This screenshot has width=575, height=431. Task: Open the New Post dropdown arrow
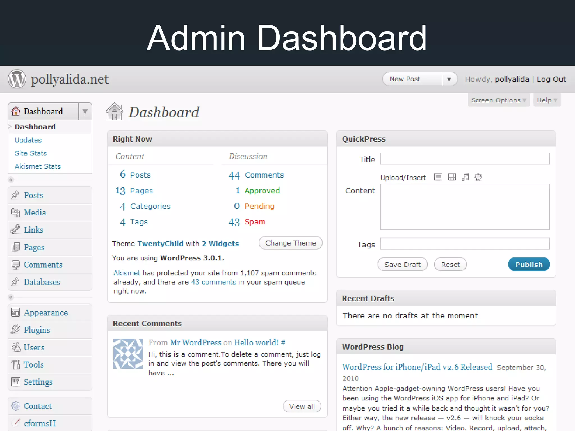[449, 79]
